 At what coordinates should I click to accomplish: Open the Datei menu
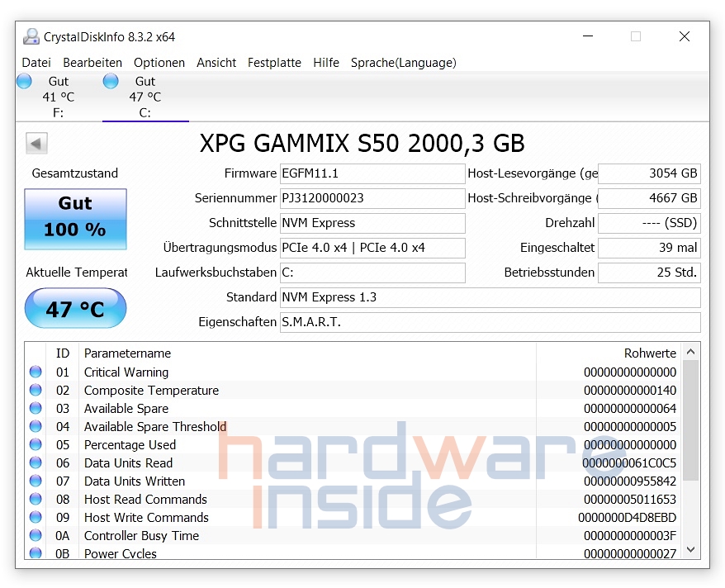point(36,63)
